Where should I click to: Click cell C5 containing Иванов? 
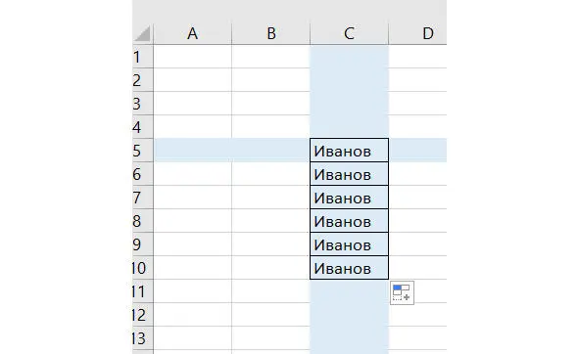(350, 151)
